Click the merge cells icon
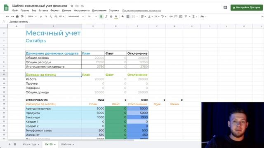 tap(133, 16)
